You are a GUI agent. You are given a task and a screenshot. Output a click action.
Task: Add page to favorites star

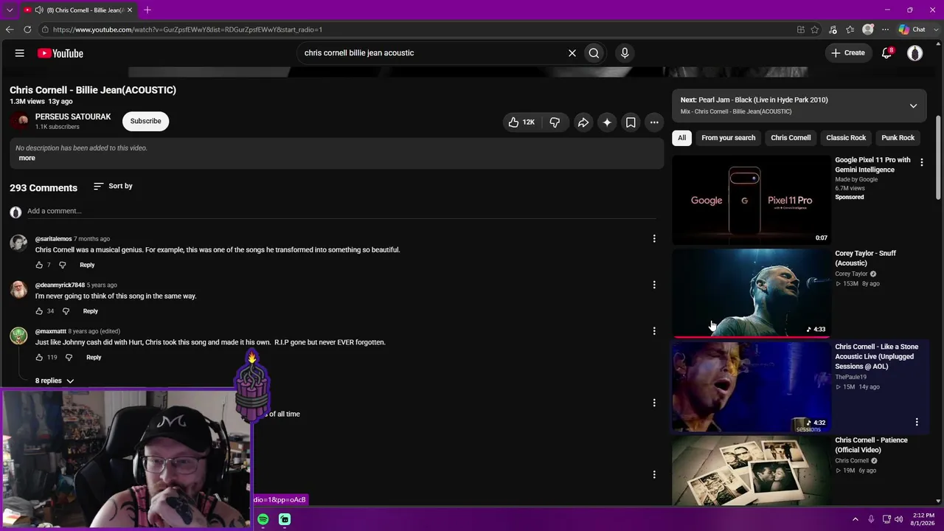tap(815, 29)
